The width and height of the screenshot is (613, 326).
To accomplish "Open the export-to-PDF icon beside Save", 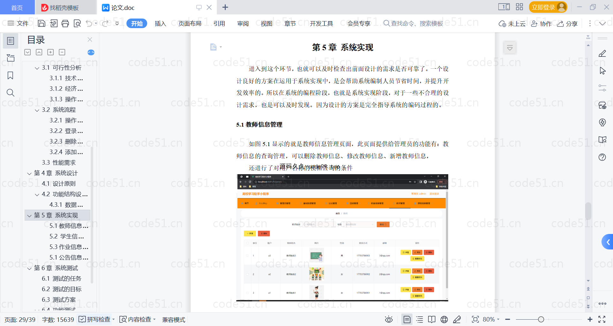I will click(54, 23).
